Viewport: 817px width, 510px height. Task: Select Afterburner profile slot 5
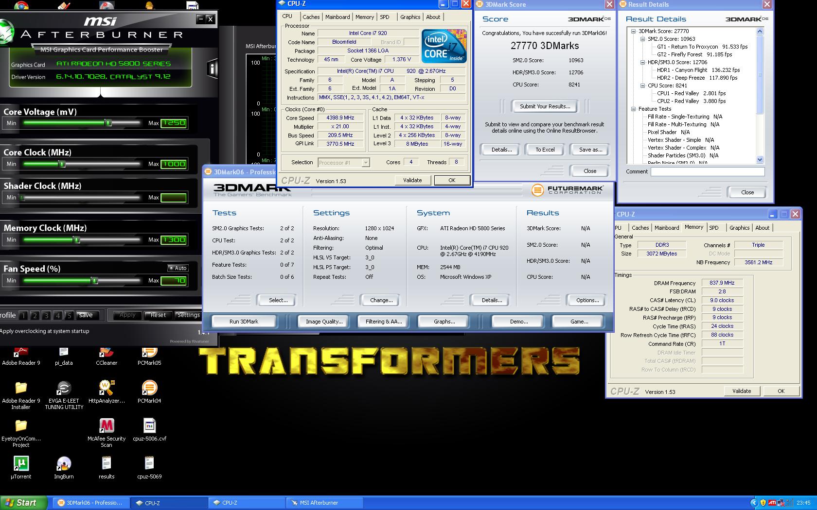[x=69, y=315]
